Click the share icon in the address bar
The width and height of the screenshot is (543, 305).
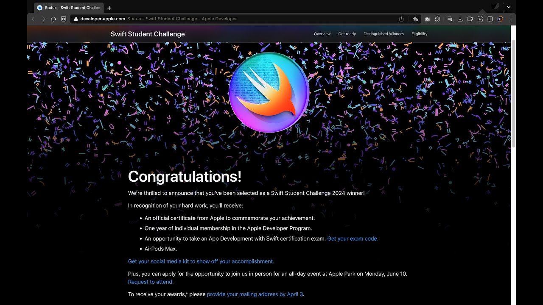401,19
